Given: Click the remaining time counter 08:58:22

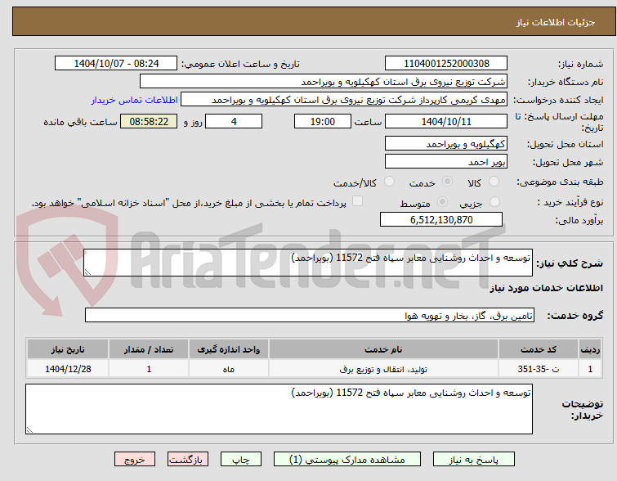Looking at the screenshot, I should point(149,121).
